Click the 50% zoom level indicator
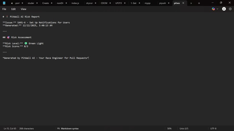Screen dimensions: 234x131 [169, 128]
